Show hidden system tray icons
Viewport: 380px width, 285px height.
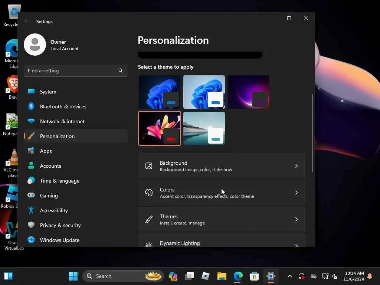(289, 276)
